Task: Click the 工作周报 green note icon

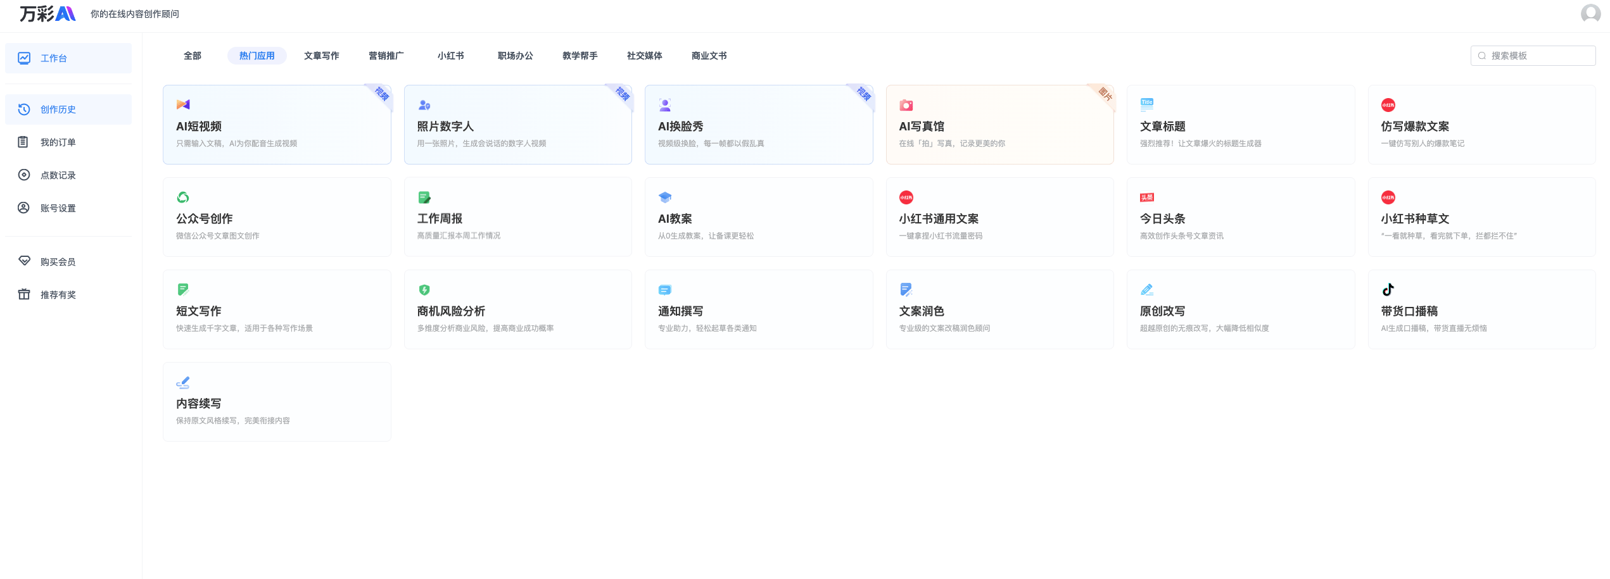Action: pyautogui.click(x=424, y=197)
